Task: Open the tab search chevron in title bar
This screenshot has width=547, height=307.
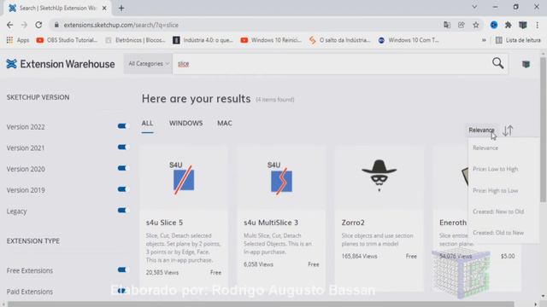Action: [474, 7]
